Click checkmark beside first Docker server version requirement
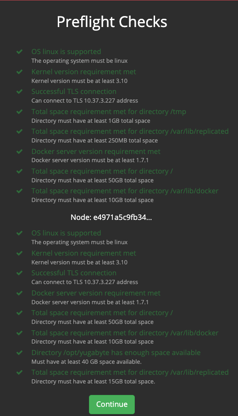Screen dimensions: 238x416 19,152
